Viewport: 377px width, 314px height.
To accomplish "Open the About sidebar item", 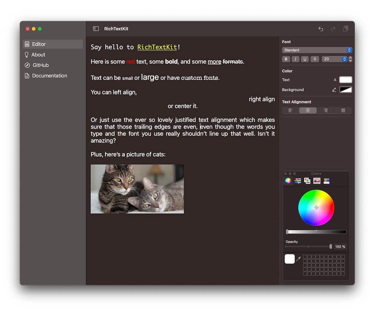I will pyautogui.click(x=53, y=55).
